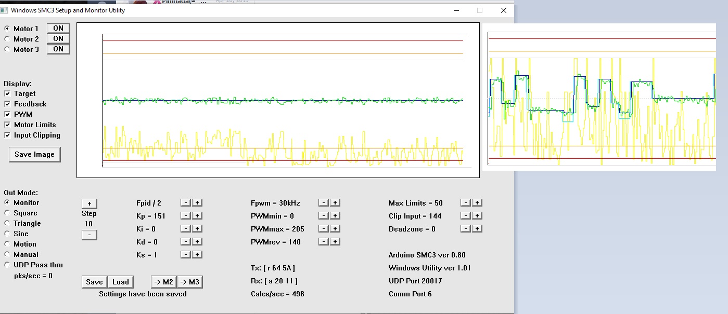Viewport: 728px width, 314px height.
Task: Click the 'pks/sec = 0' text
Action: (x=33, y=276)
